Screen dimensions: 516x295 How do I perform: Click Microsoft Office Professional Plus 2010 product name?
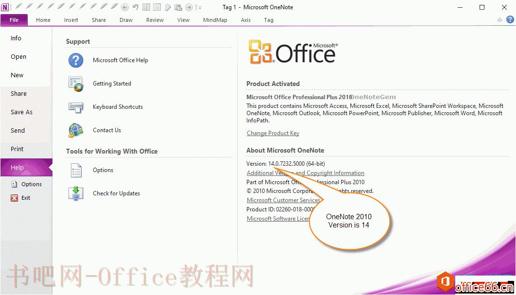click(x=299, y=97)
